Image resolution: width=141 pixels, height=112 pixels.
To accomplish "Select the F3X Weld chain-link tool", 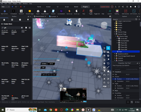I will tap(108, 67).
